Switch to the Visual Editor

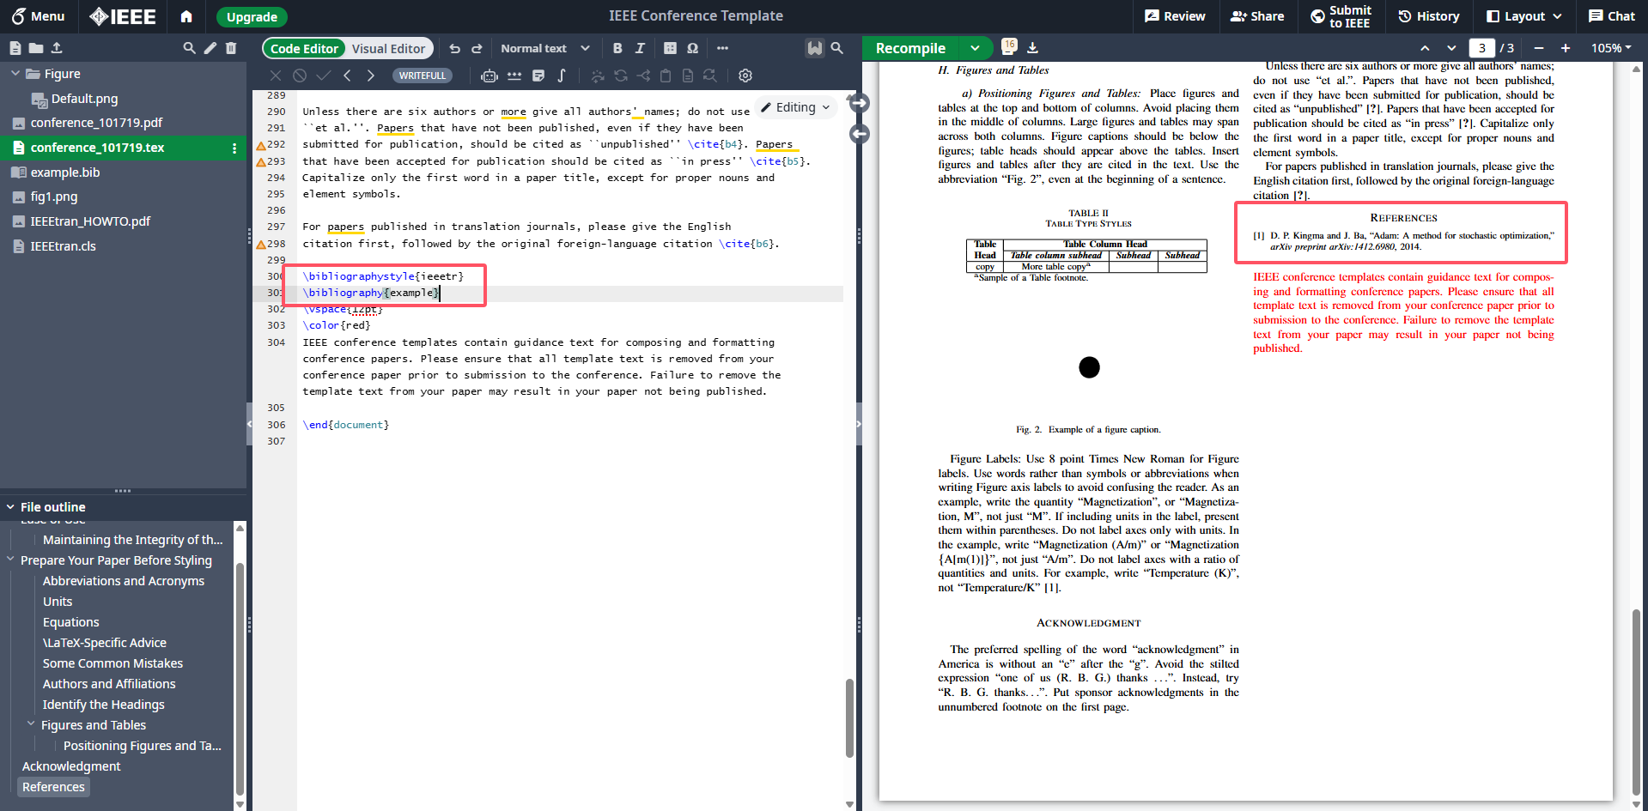(x=389, y=48)
